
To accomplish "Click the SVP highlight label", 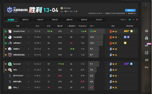I will coord(126,64).
